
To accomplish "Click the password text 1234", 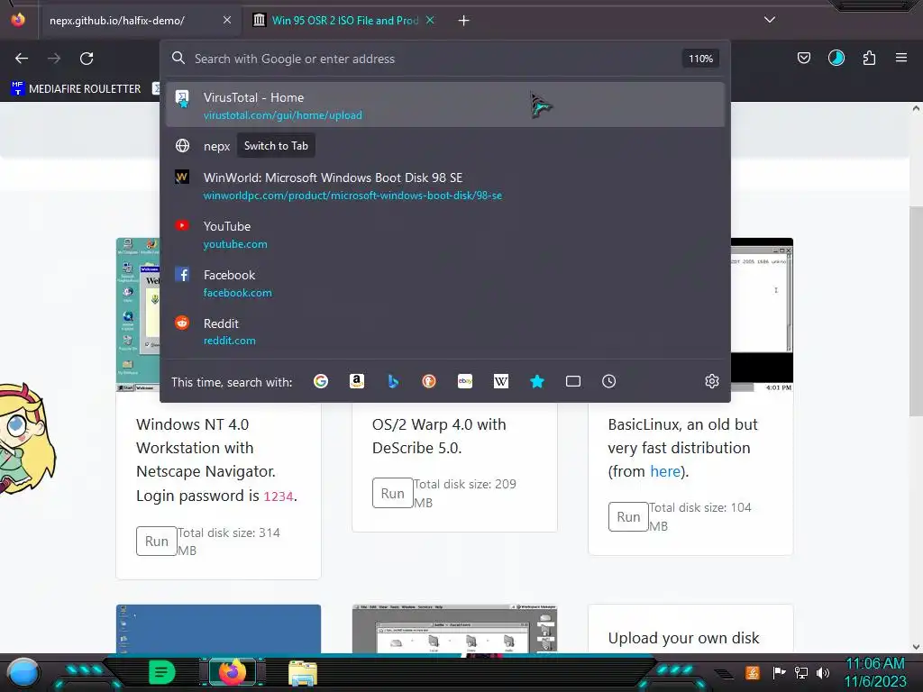I will [279, 496].
